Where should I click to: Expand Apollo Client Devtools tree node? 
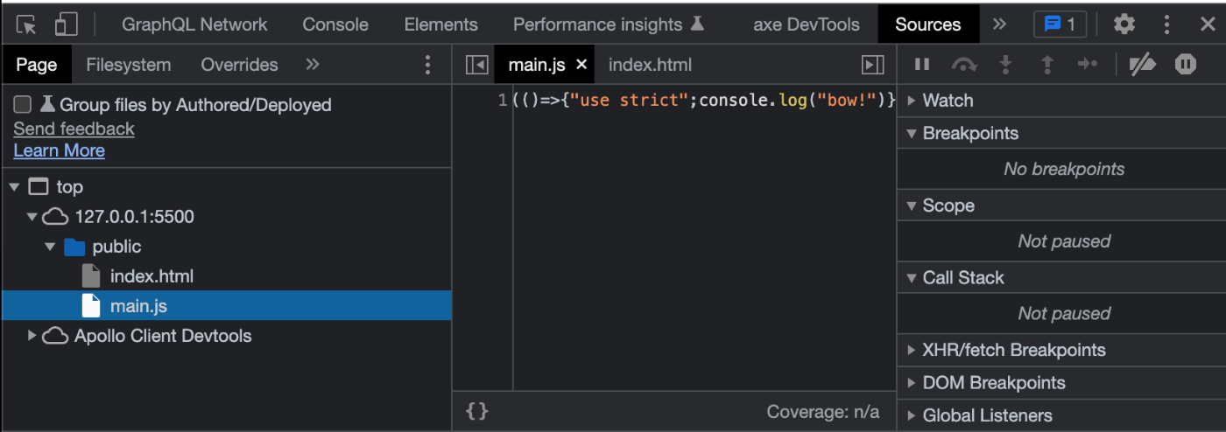[x=32, y=336]
